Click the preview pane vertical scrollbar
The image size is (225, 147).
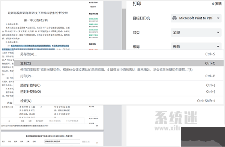pos(124,29)
